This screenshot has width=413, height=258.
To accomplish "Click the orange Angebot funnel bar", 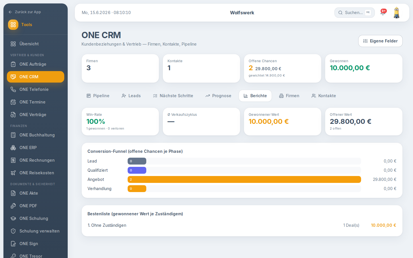I will point(244,179).
